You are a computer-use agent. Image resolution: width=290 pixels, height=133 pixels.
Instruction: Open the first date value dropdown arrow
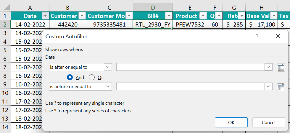[x=268, y=67]
